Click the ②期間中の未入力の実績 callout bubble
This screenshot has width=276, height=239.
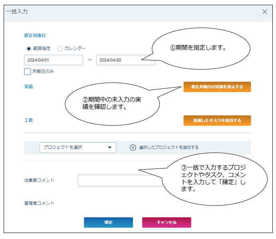pos(112,103)
